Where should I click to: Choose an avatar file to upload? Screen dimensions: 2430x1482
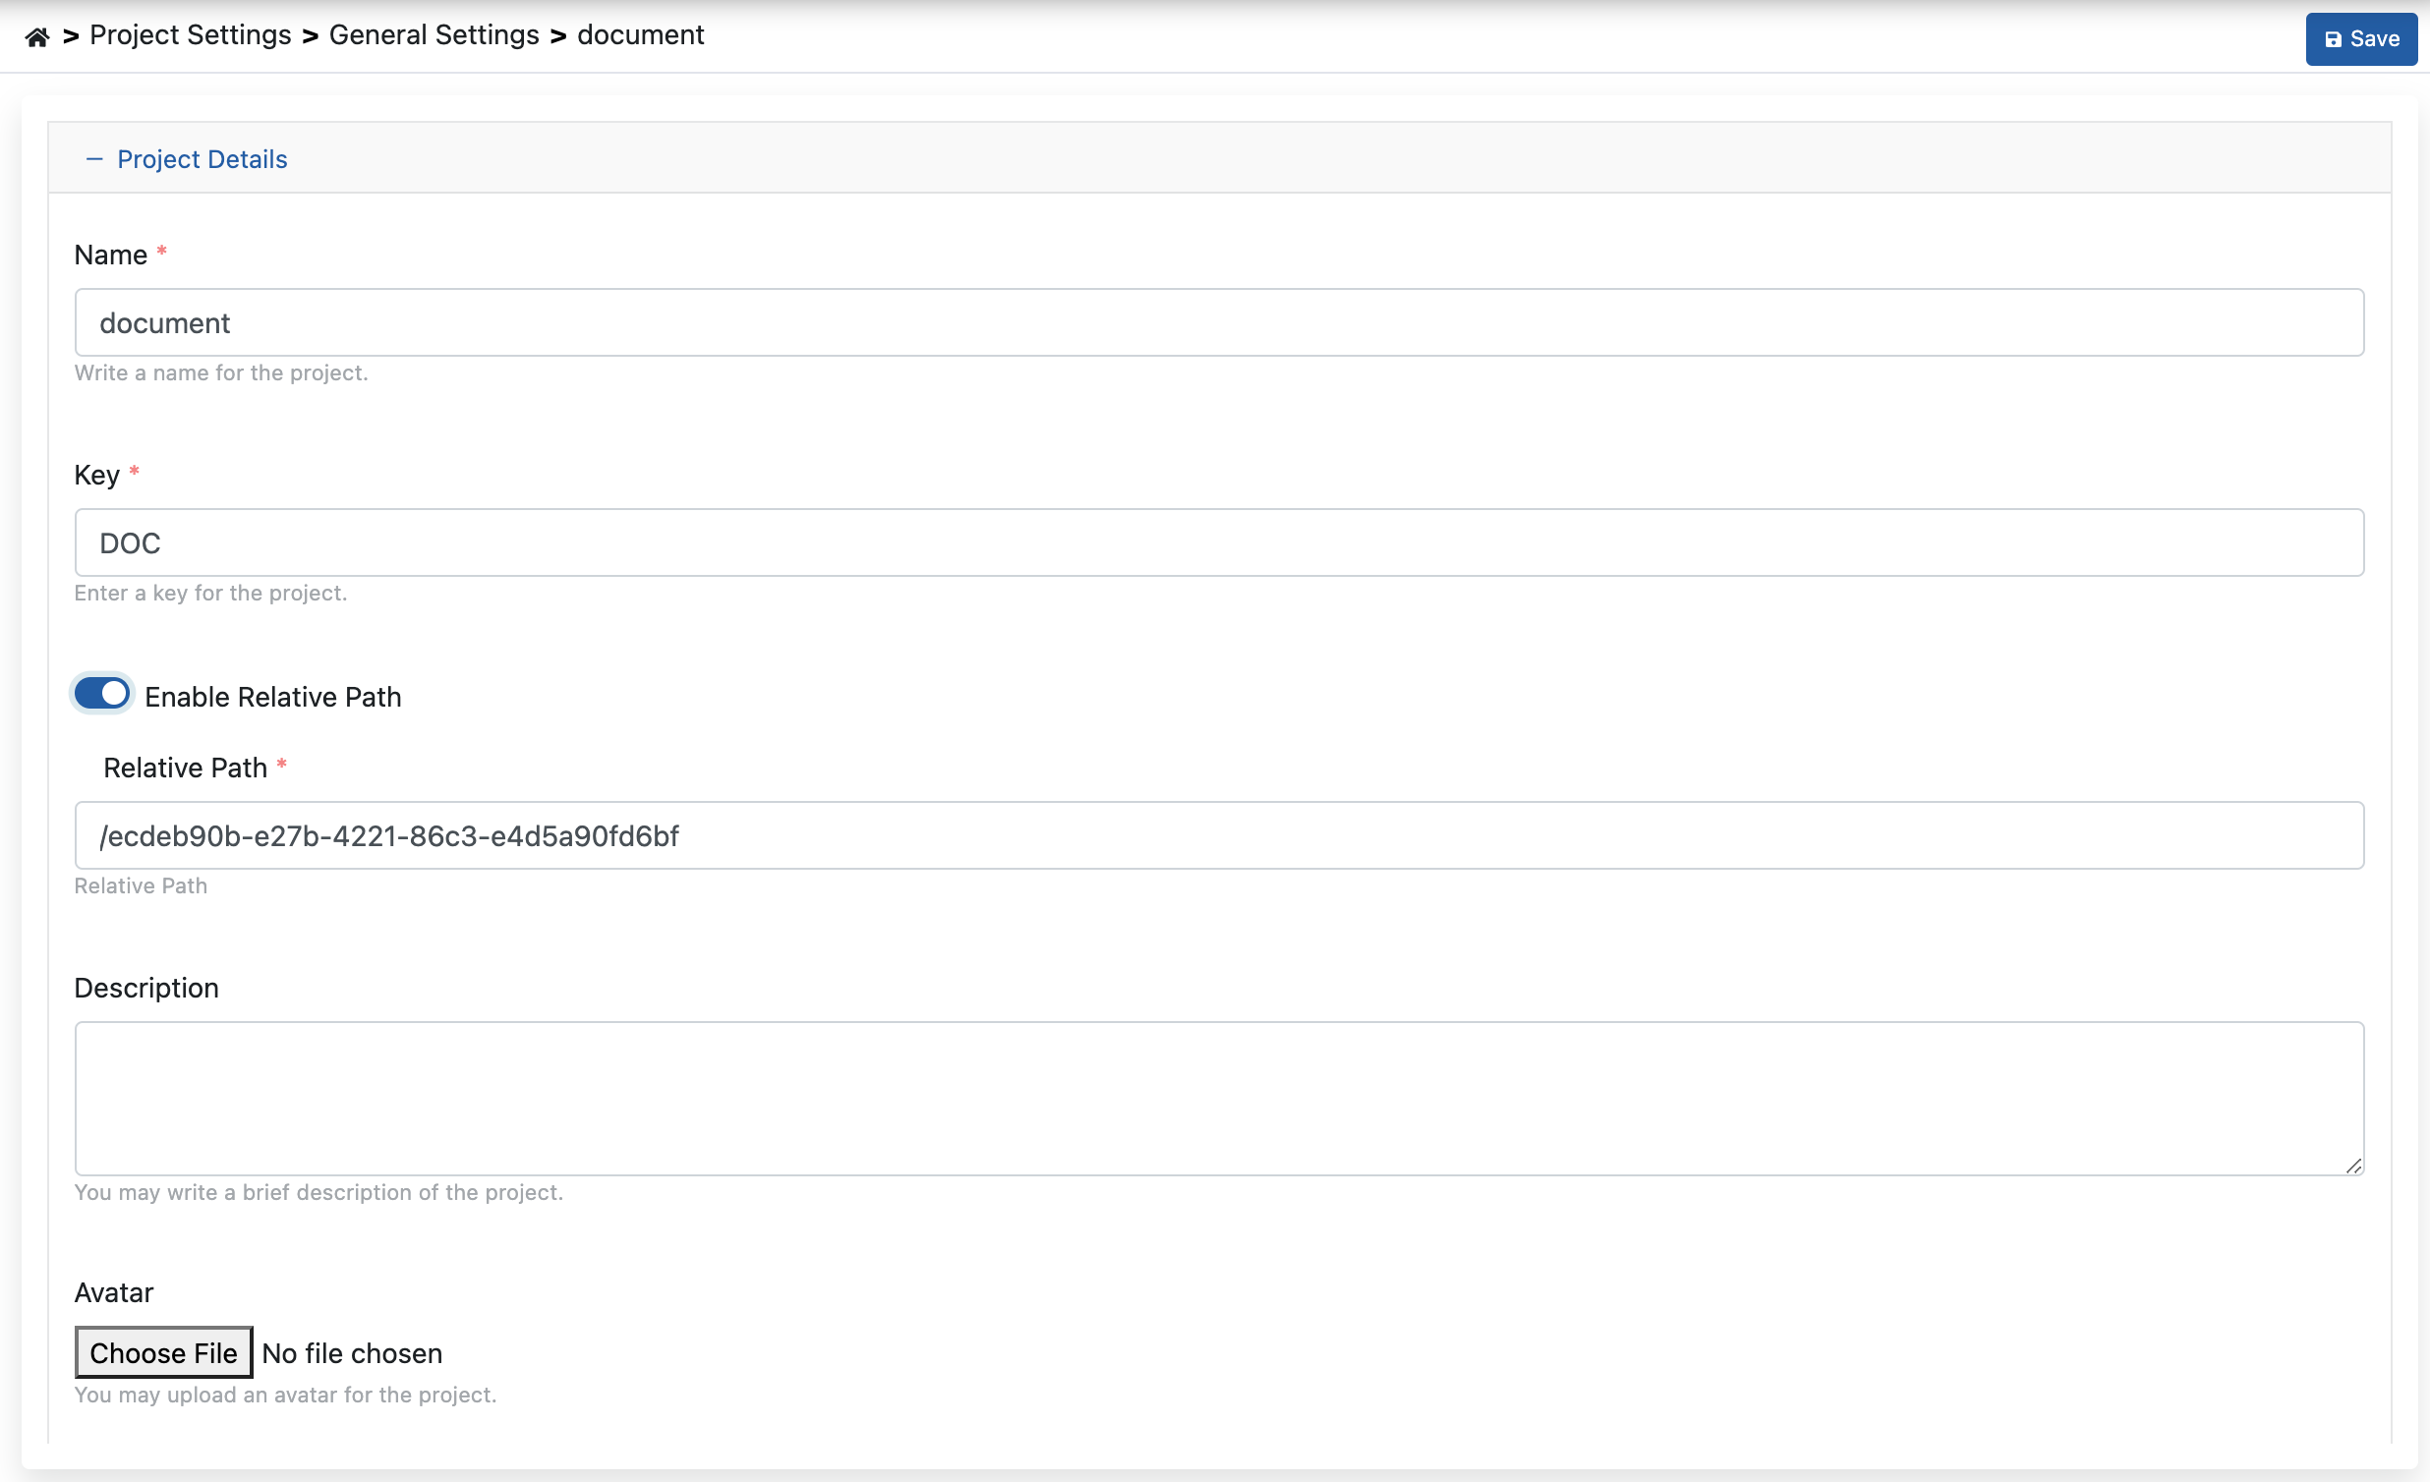[164, 1352]
